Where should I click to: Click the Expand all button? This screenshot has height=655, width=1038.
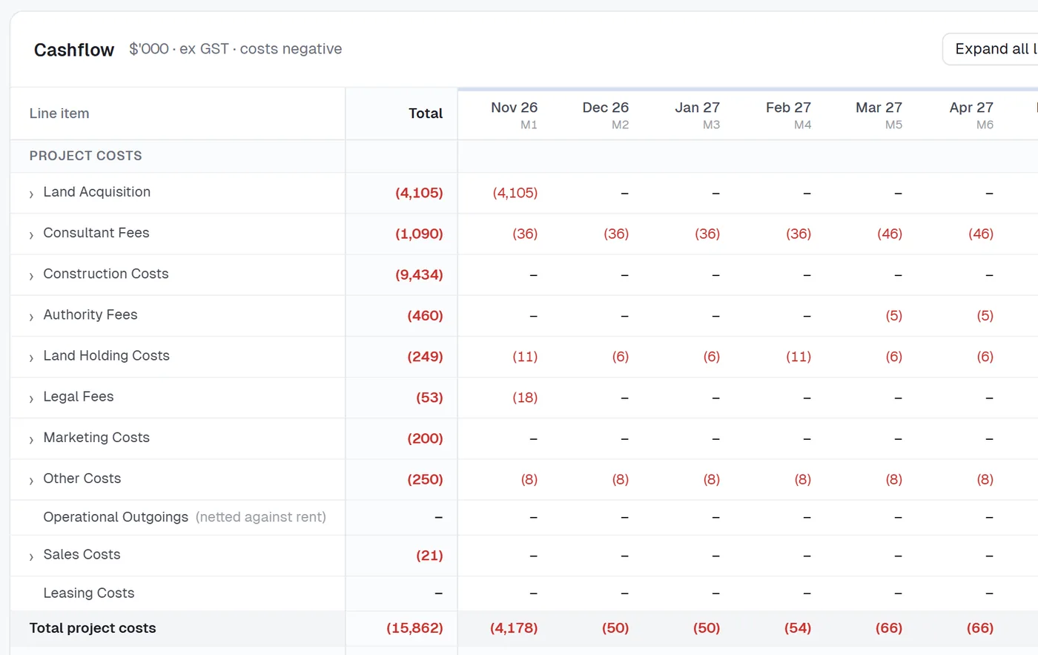pyautogui.click(x=991, y=49)
